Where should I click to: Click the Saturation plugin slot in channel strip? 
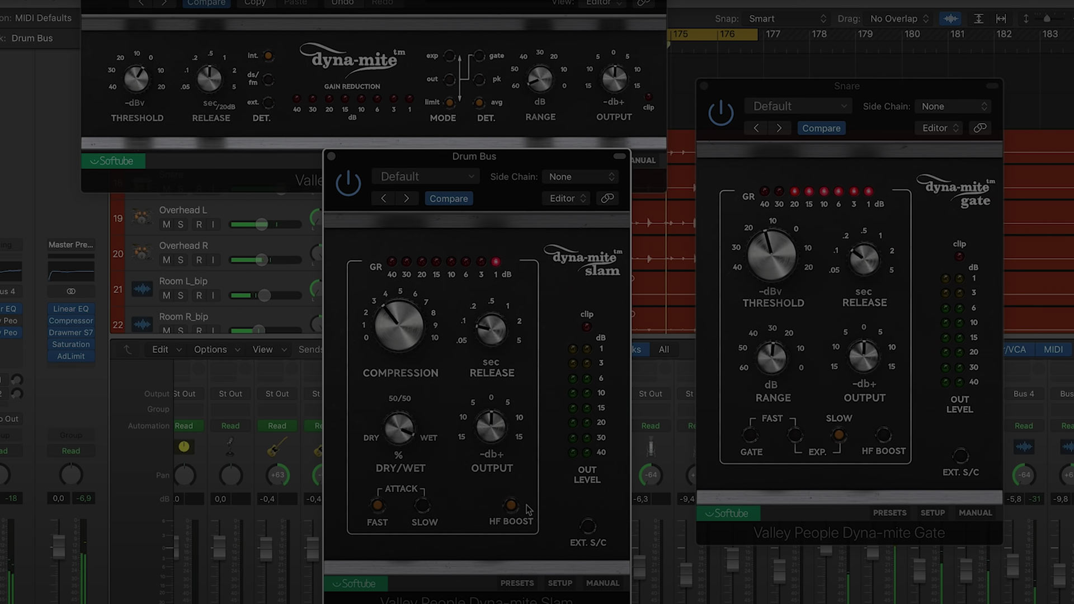71,345
